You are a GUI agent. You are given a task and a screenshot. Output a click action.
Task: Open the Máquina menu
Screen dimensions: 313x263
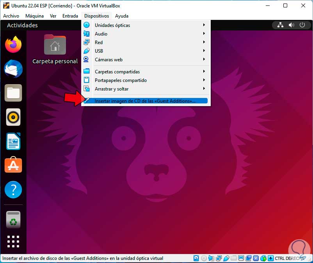(x=34, y=16)
